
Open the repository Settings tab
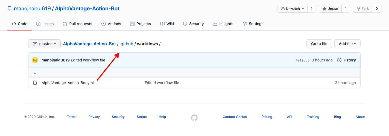253,24
